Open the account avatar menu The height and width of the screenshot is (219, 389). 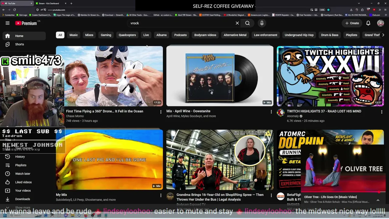[x=380, y=23]
